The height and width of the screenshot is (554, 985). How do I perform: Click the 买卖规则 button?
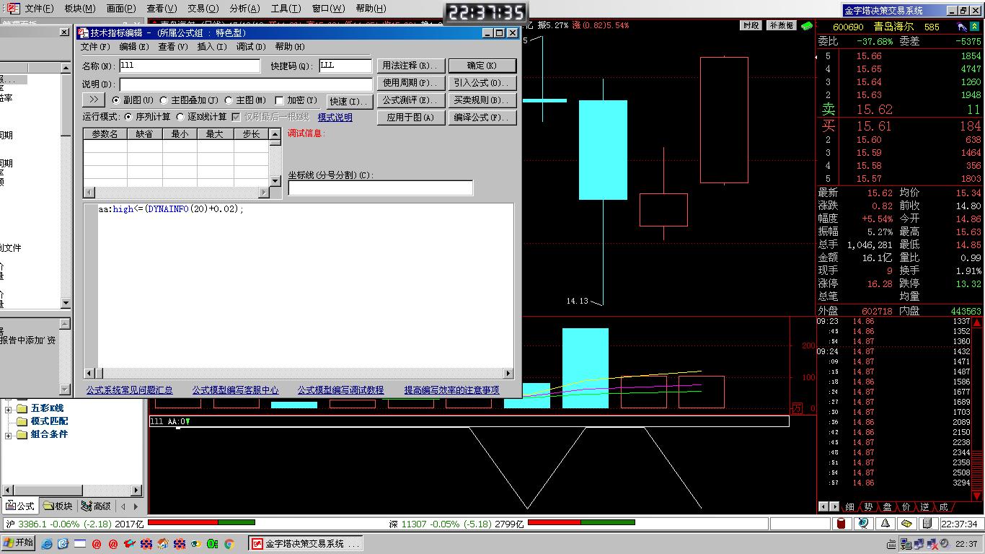pos(482,100)
